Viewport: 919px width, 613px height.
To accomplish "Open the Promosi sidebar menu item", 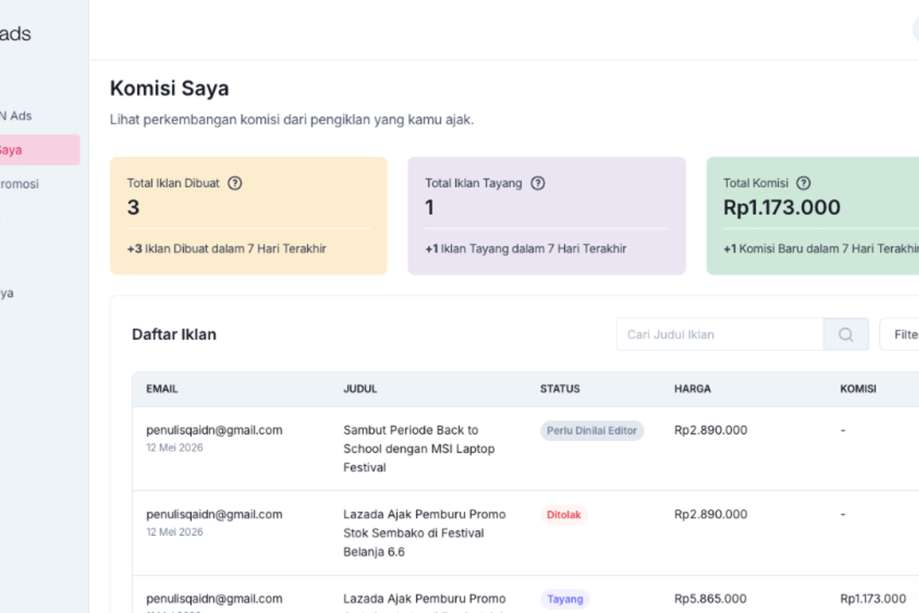I will 20,184.
